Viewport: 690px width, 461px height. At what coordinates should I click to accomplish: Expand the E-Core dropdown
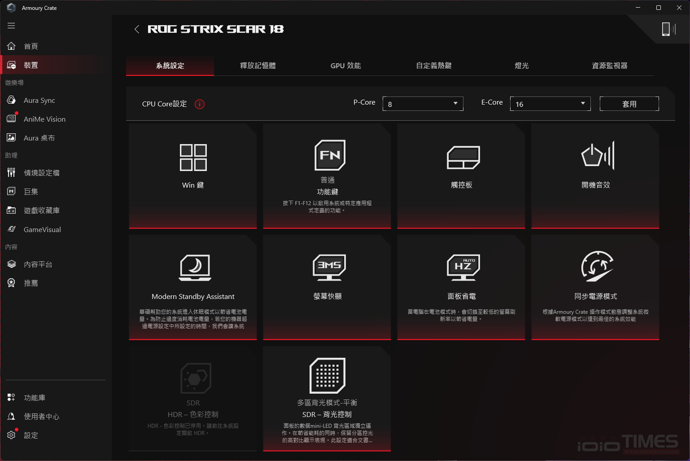click(x=550, y=104)
